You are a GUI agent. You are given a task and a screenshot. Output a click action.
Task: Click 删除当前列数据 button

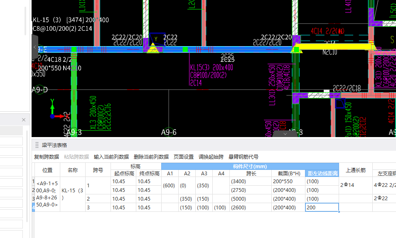[x=151, y=157]
